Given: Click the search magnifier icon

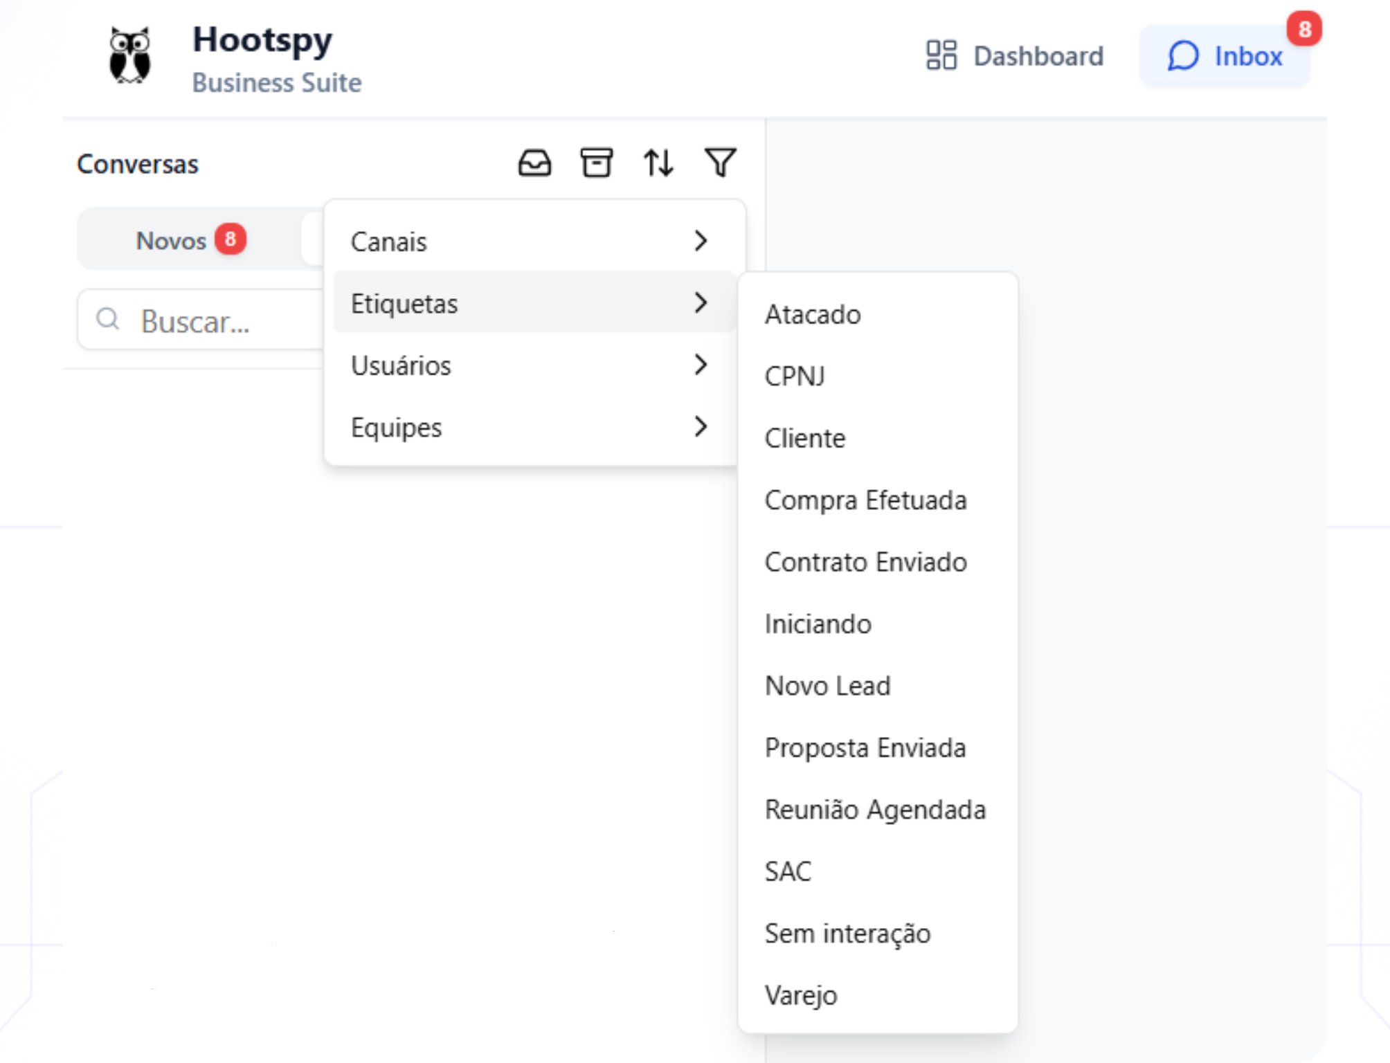Looking at the screenshot, I should tap(108, 319).
